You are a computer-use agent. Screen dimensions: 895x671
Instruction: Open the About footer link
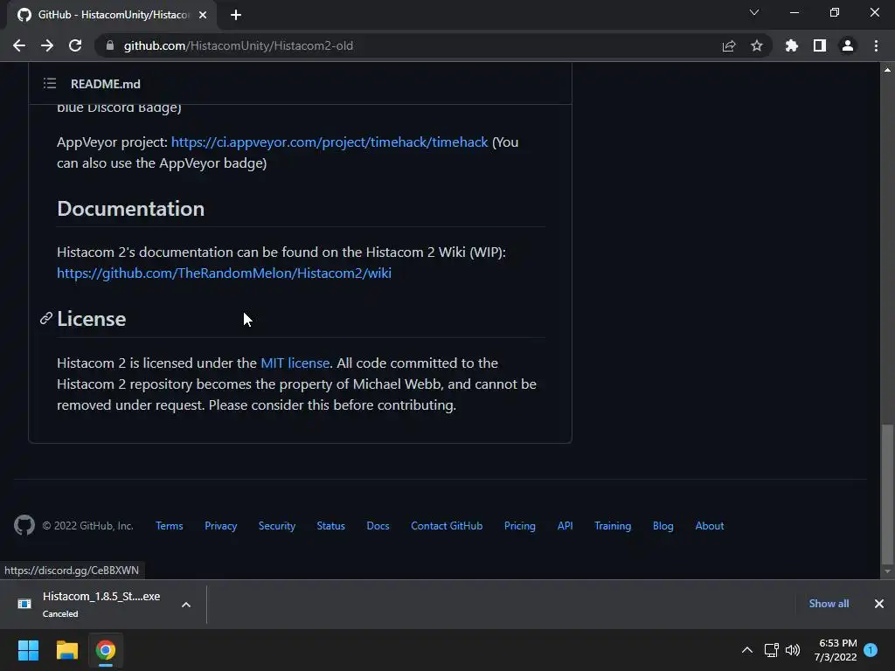tap(710, 525)
